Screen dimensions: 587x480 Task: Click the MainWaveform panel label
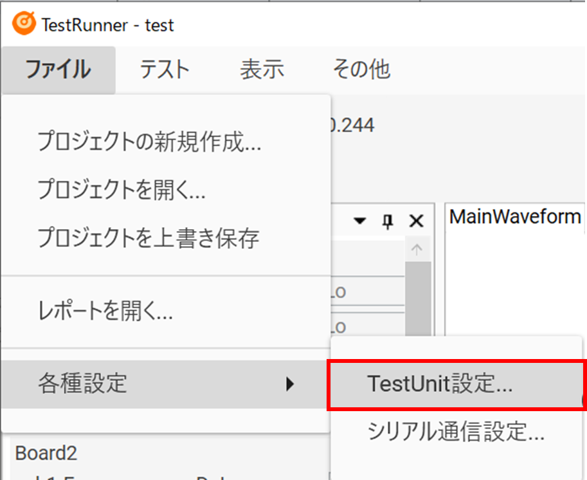click(x=515, y=217)
